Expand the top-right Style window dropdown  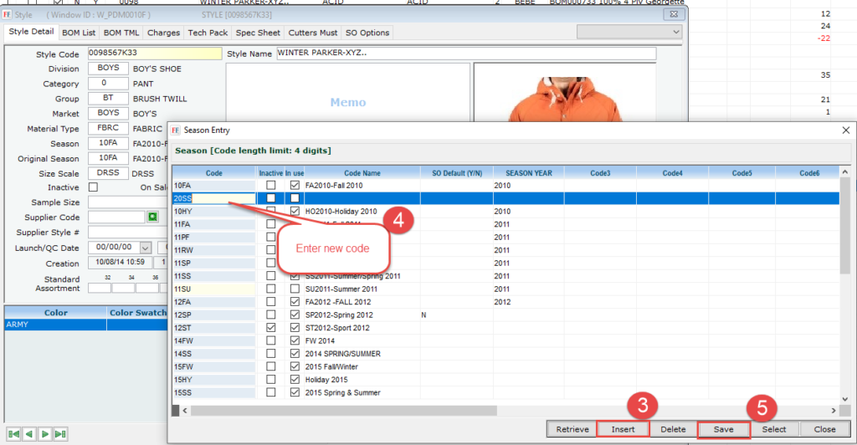pos(676,32)
